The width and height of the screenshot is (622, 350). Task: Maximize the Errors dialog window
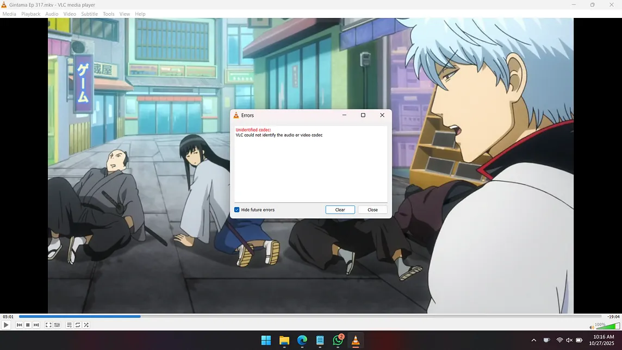363,115
